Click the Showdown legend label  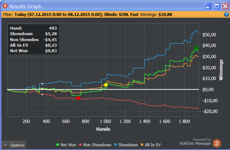click(x=128, y=145)
